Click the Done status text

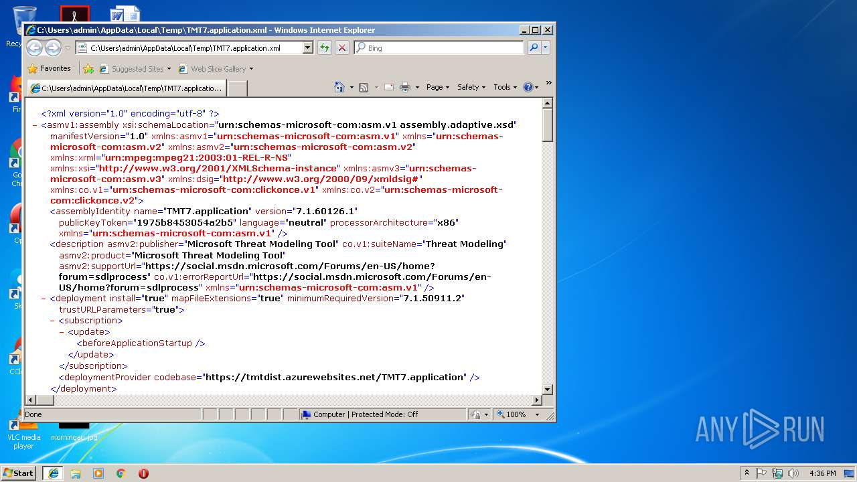pyautogui.click(x=33, y=414)
